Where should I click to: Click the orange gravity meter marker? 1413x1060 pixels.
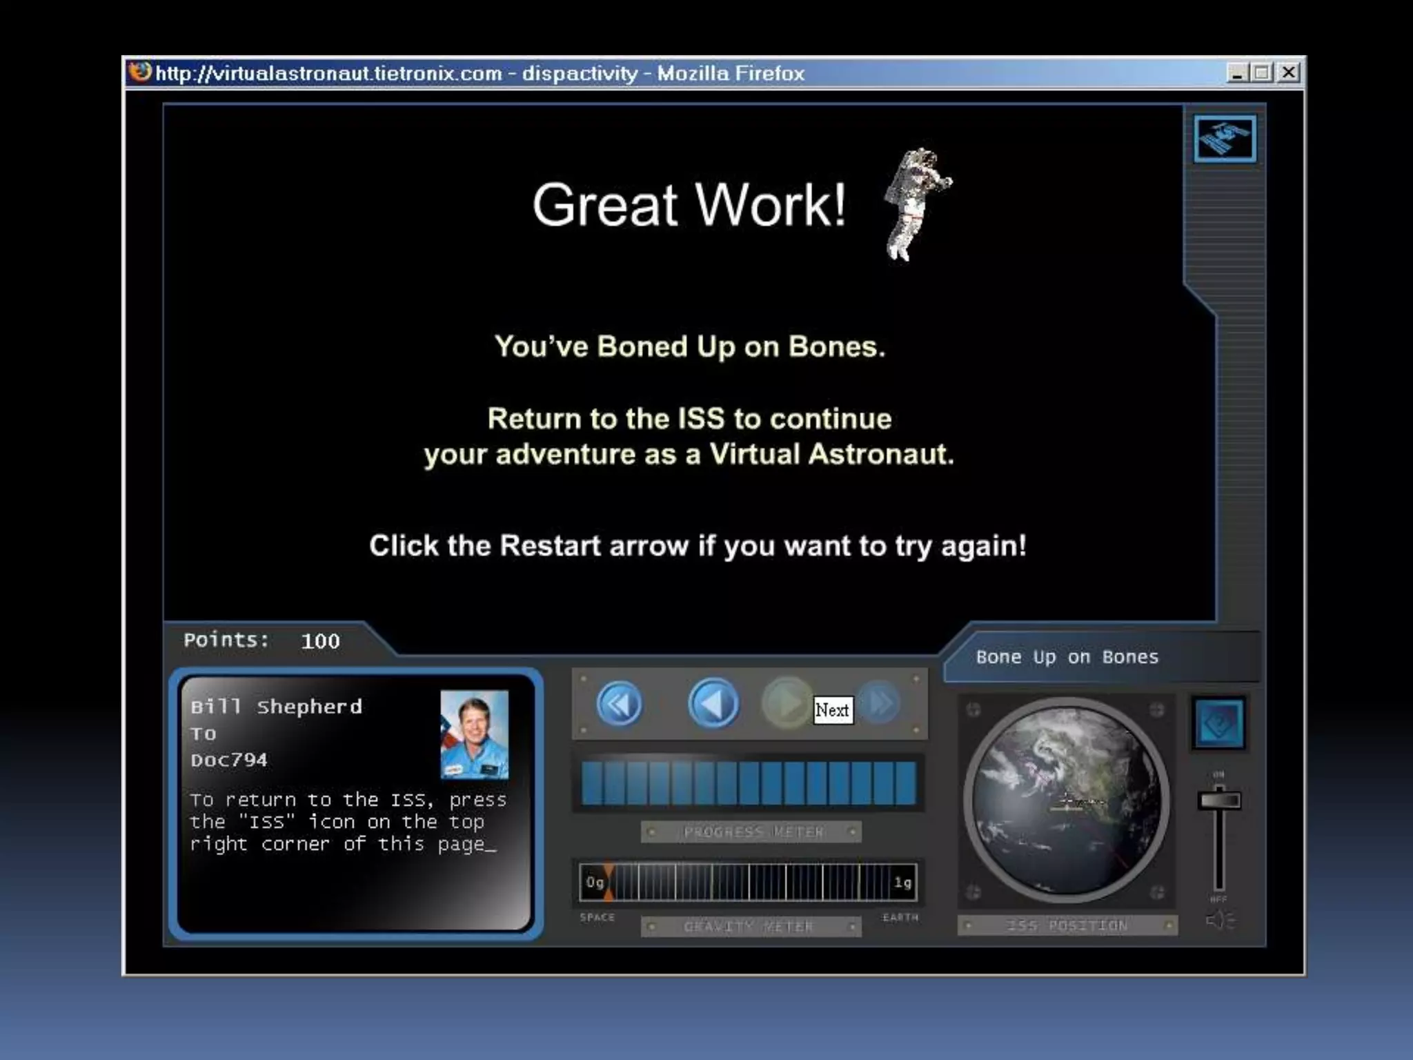(x=608, y=882)
